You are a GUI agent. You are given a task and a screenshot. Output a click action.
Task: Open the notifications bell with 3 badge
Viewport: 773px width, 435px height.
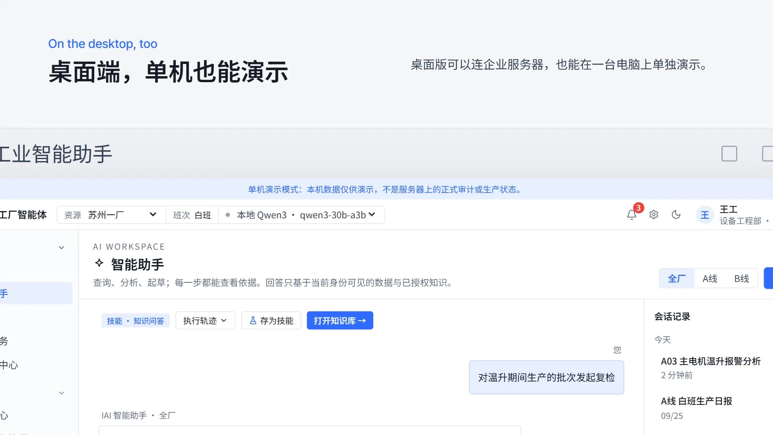[632, 215]
